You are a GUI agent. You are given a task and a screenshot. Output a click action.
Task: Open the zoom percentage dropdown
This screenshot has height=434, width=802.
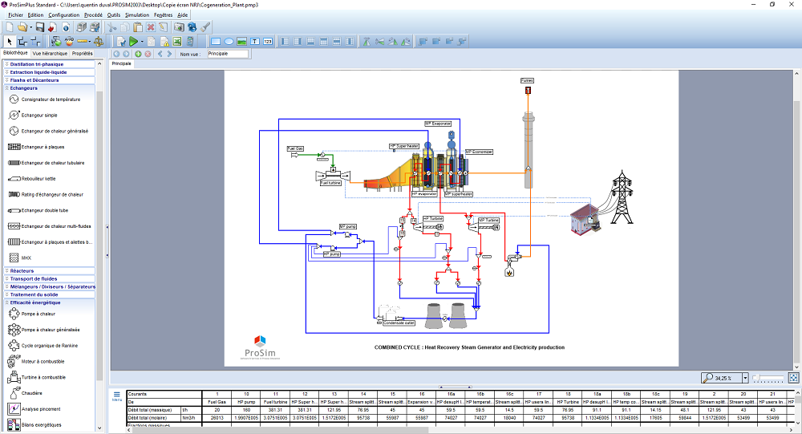[745, 377]
